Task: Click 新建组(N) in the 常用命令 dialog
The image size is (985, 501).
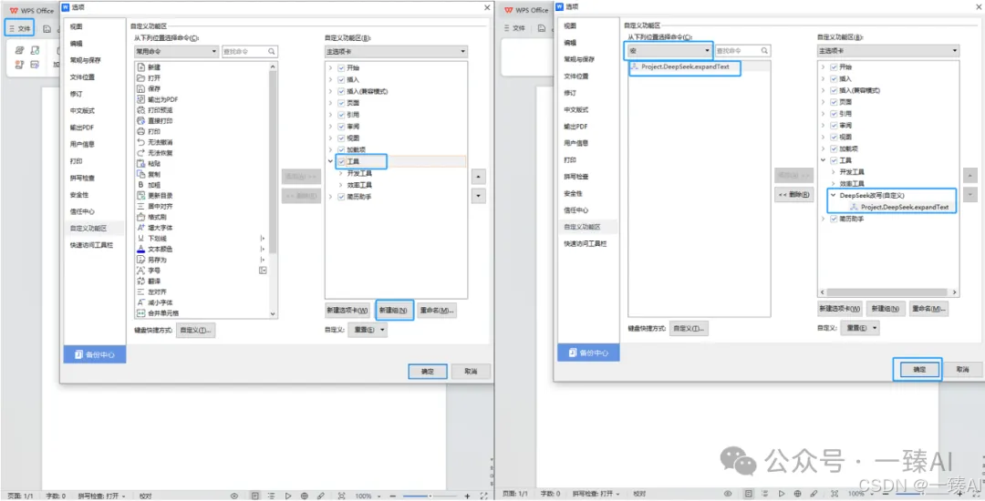Action: [395, 310]
